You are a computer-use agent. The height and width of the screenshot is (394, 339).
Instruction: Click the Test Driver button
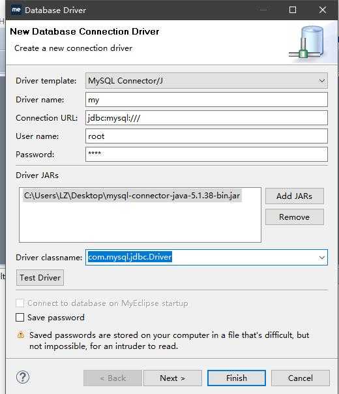pyautogui.click(x=40, y=278)
